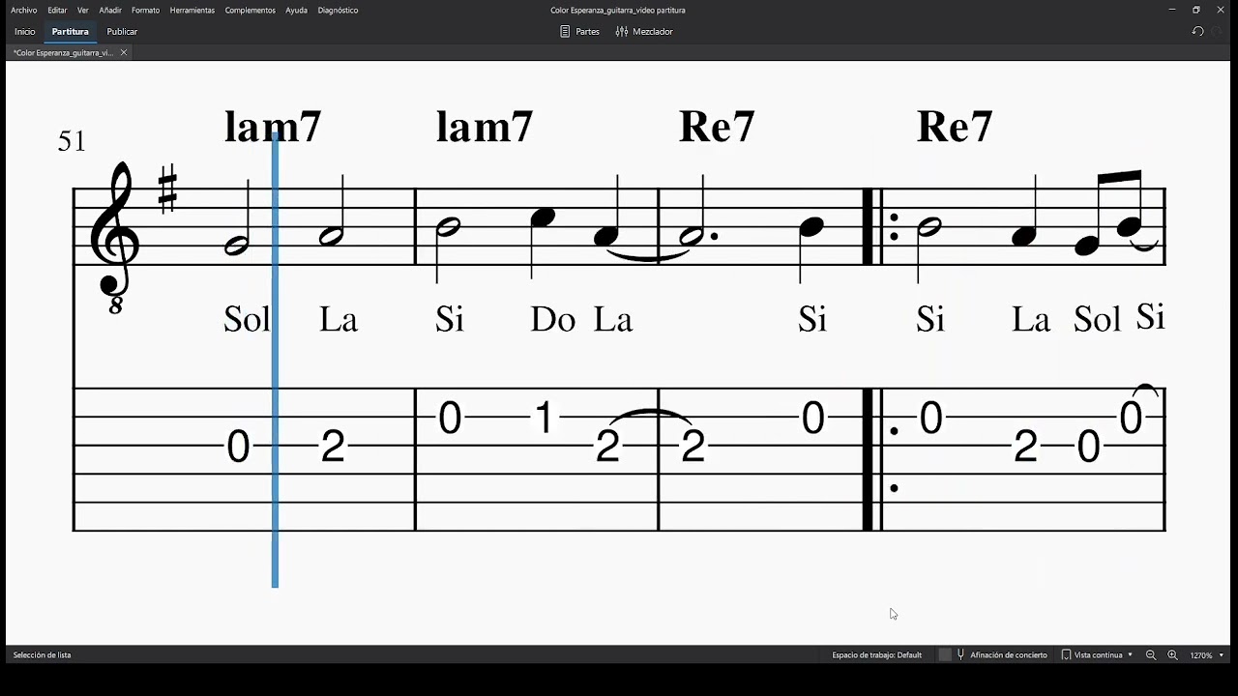Select the Re7 chord over the third measure

[x=717, y=127]
